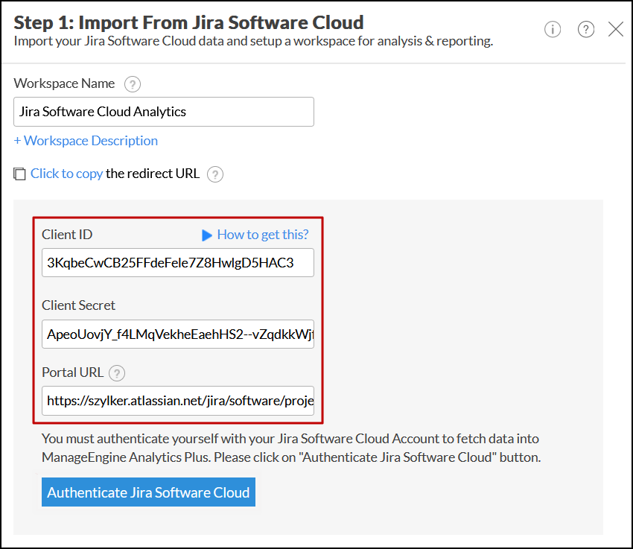This screenshot has height=549, width=633.
Task: Expand the + Workspace Description option
Action: pos(86,141)
